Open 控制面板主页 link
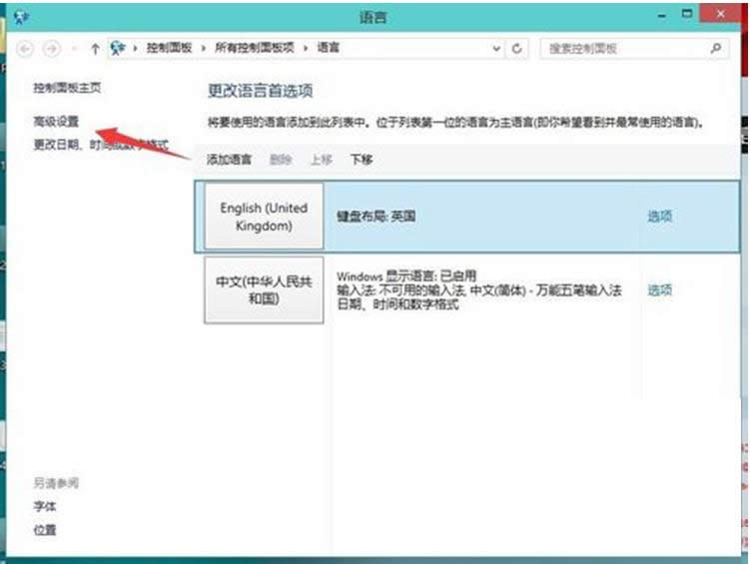Screen dimensions: 750x564 pyautogui.click(x=67, y=88)
